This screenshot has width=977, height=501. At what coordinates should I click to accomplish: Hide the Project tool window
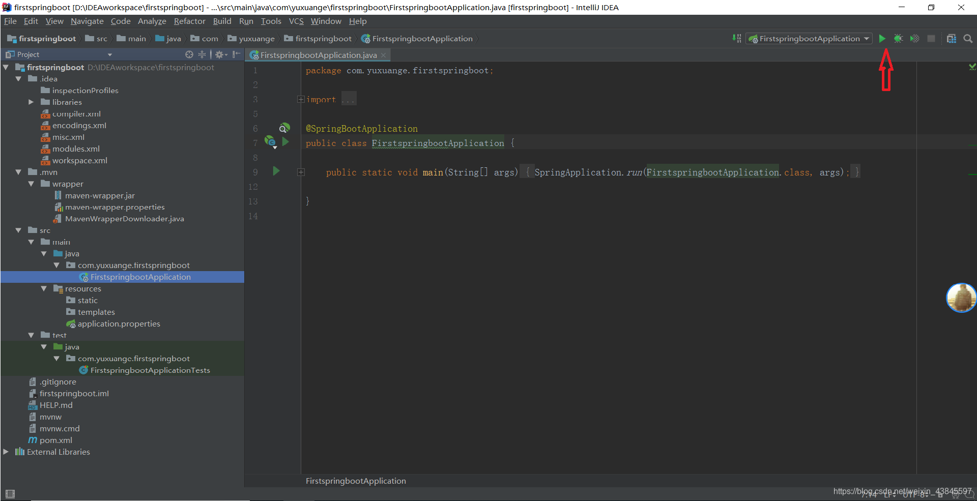coord(236,54)
